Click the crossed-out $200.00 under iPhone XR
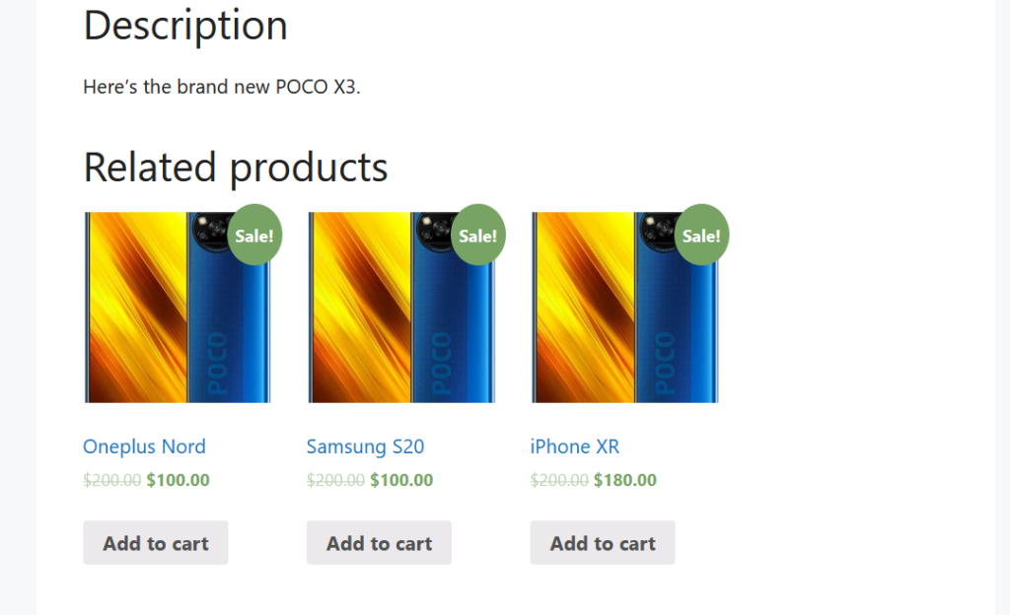Image resolution: width=1010 pixels, height=615 pixels. [559, 480]
